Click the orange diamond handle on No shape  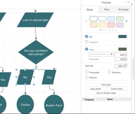19,73
